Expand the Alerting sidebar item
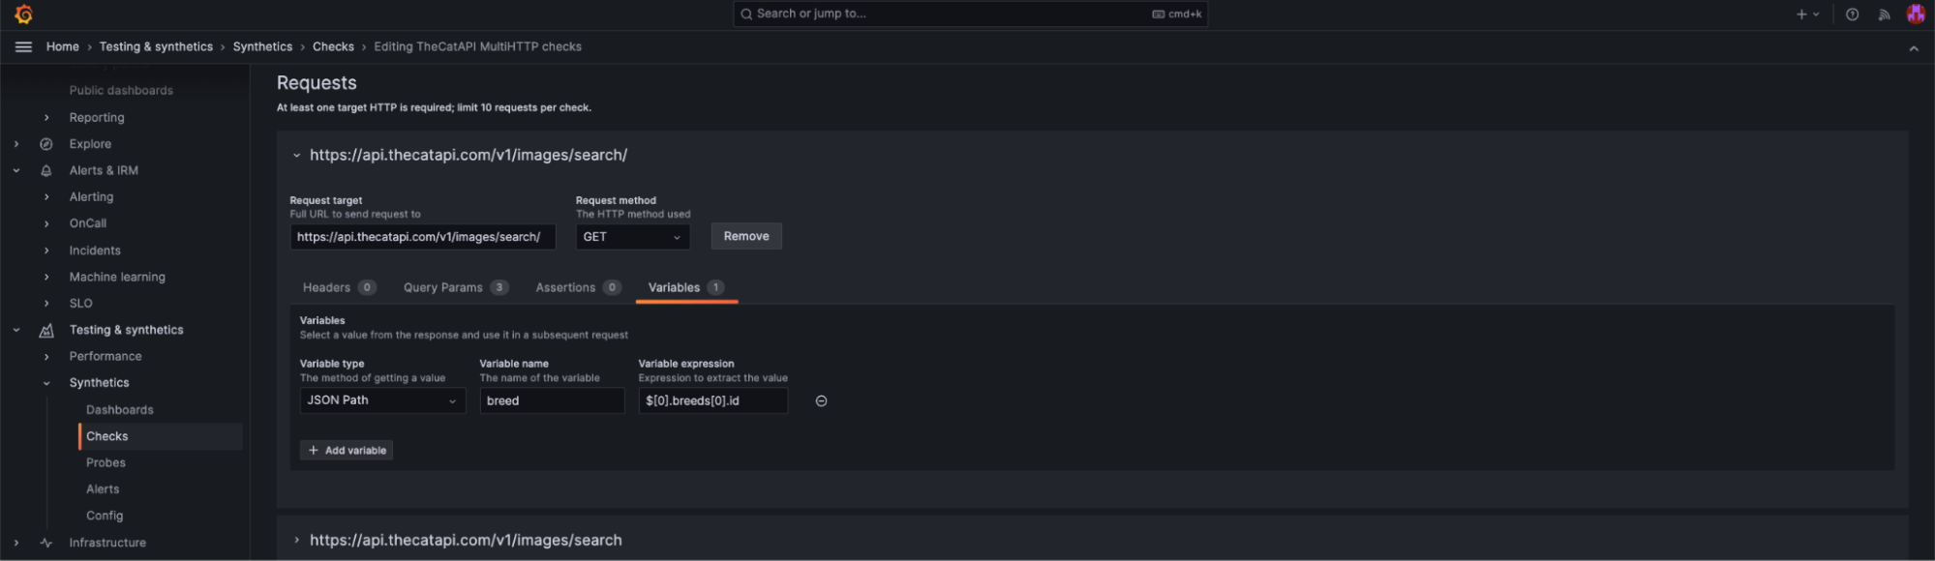This screenshot has height=561, width=1935. pos(46,197)
